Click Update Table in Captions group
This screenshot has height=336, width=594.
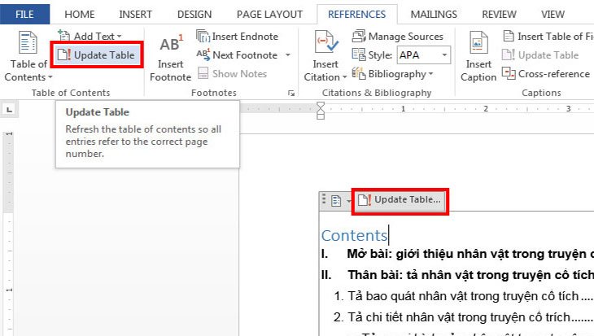540,55
